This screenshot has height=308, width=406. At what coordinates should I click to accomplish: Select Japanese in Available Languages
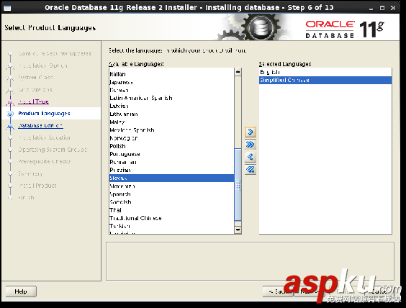(x=171, y=82)
